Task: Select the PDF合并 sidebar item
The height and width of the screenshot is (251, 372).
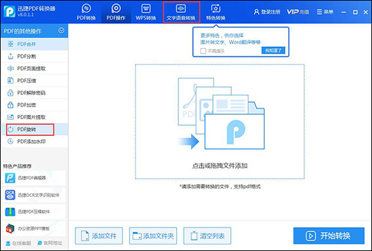Action: coord(34,44)
